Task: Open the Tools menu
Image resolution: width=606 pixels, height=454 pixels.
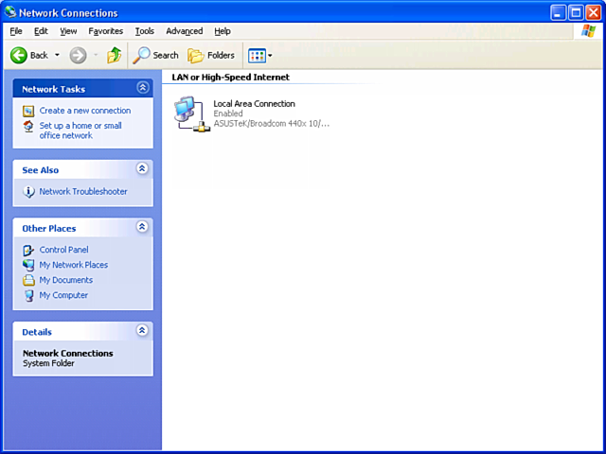Action: pyautogui.click(x=144, y=31)
